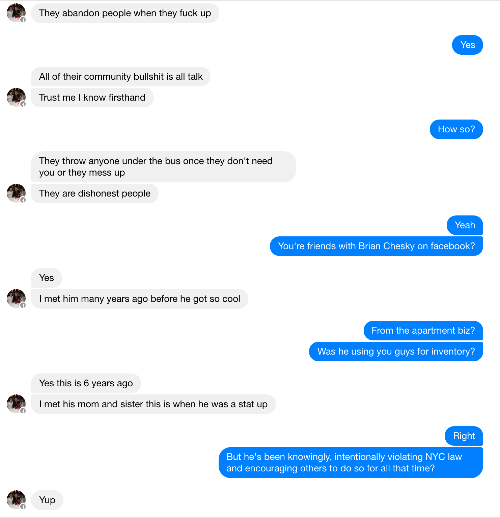The image size is (500, 518).
Task: Click Facebook badge on avatar beside 'They abandon people'
Action: coord(23,20)
